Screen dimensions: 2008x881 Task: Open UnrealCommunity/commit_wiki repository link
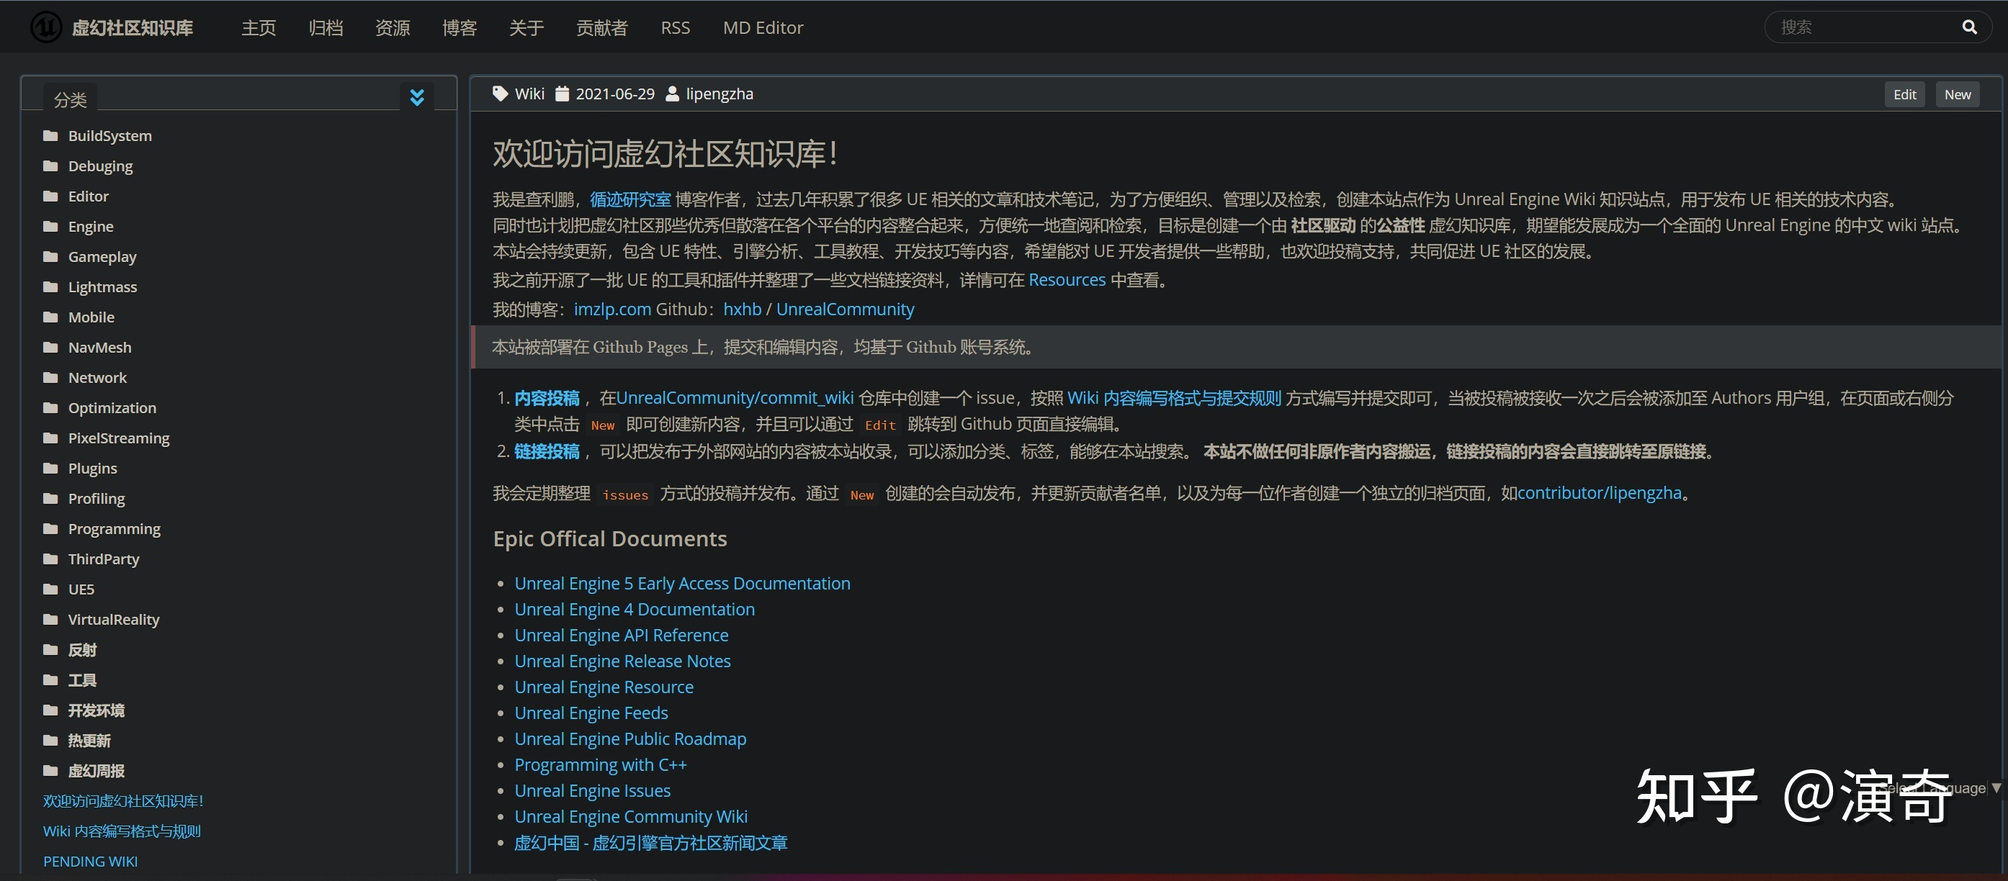(735, 398)
